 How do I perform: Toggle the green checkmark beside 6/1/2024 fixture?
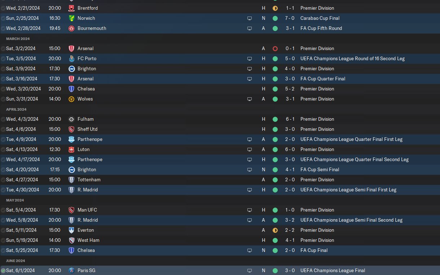point(3,270)
